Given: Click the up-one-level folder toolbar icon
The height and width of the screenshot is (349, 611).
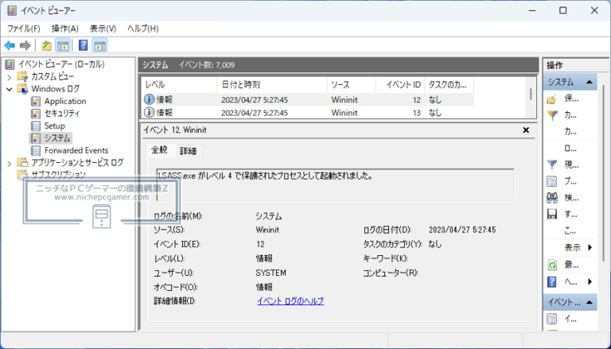Looking at the screenshot, I should click(x=47, y=45).
